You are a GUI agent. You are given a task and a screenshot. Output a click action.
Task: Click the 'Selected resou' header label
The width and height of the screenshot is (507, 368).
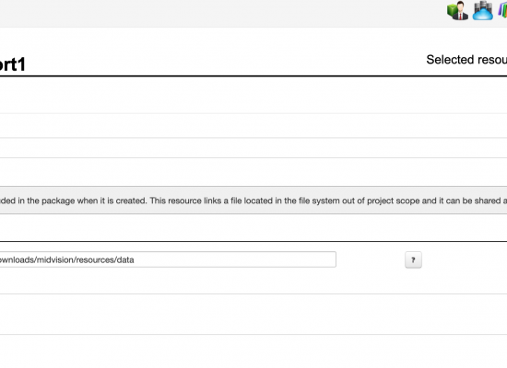pyautogui.click(x=466, y=60)
